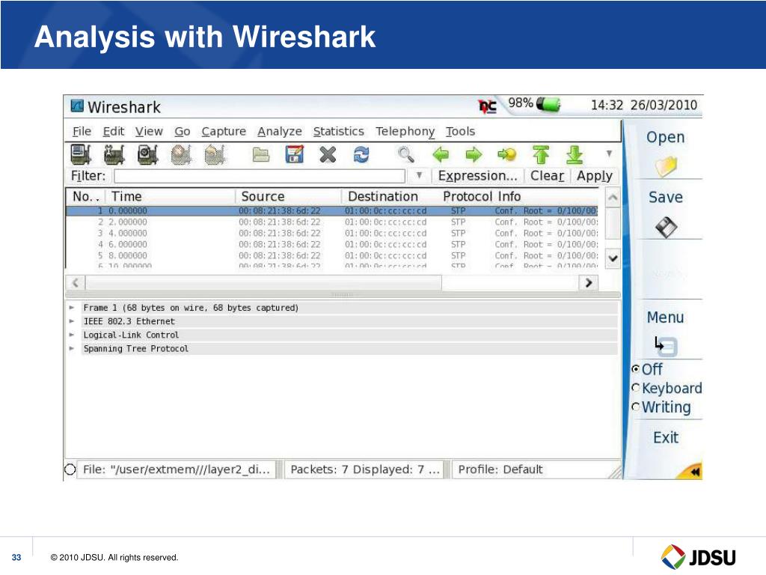Jump to last packet with down arrow

tap(574, 154)
